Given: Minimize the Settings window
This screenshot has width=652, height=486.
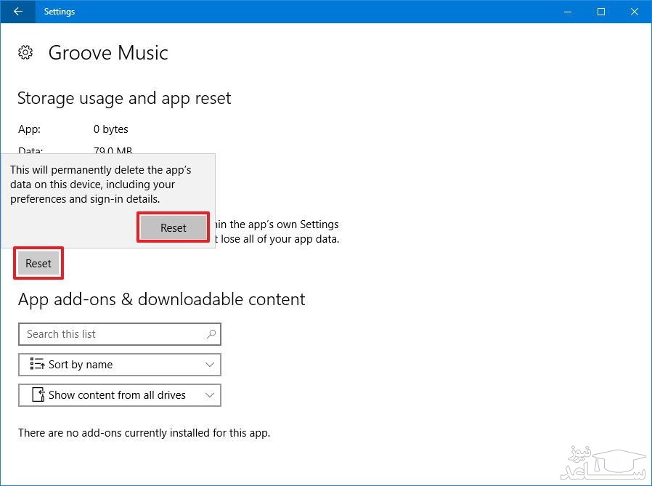Looking at the screenshot, I should [x=569, y=12].
